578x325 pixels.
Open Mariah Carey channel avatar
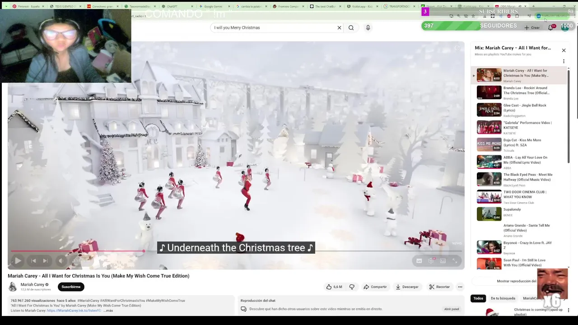click(13, 287)
